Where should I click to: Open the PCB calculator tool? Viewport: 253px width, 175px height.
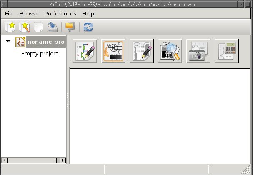pos(226,51)
